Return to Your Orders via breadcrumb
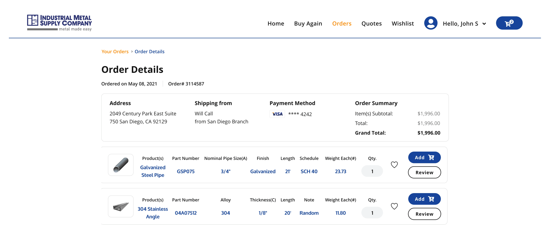The width and height of the screenshot is (549, 244). coord(115,52)
